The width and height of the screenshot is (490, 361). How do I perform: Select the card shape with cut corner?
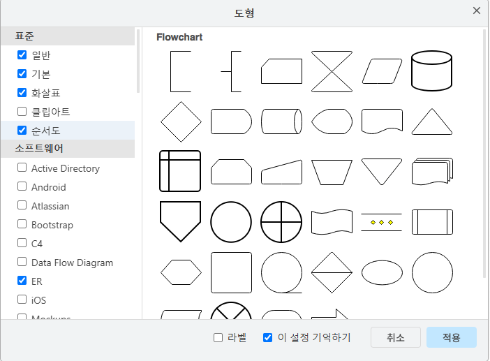(x=281, y=71)
